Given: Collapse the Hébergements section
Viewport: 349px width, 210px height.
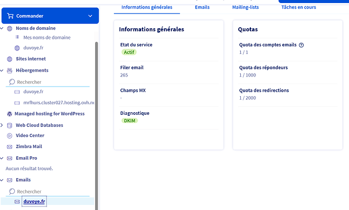Looking at the screenshot, I should point(2,71).
